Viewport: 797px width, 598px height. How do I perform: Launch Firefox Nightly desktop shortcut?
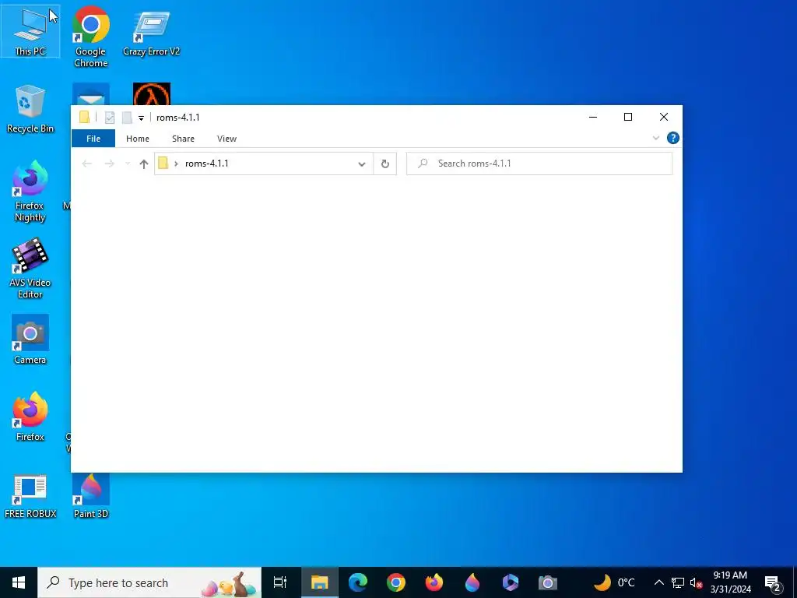coord(30,192)
